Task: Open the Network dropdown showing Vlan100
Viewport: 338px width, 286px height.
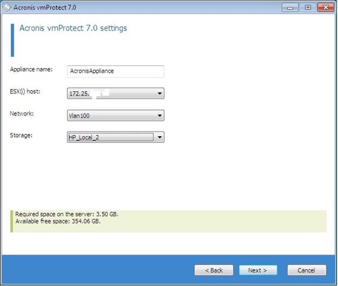Action: 115,116
